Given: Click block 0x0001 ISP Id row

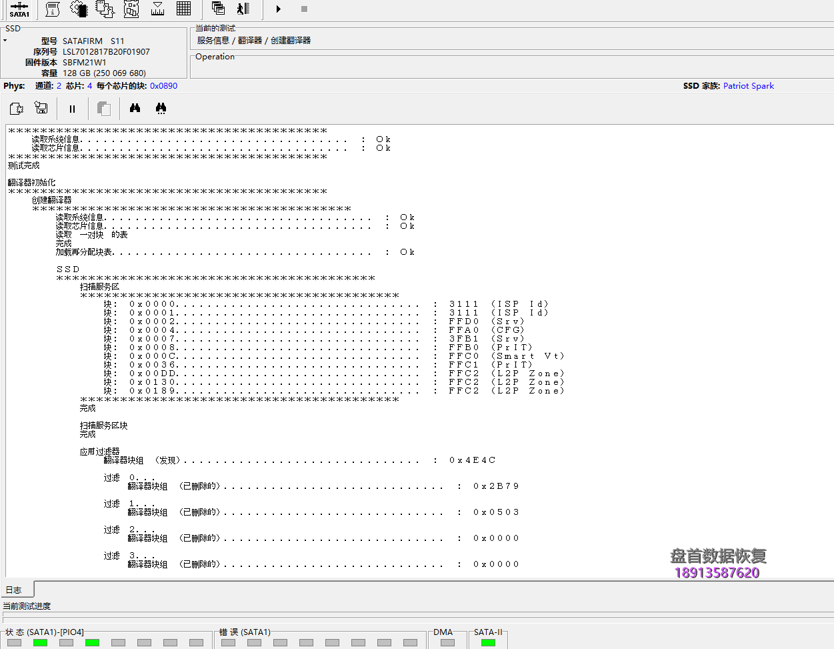Looking at the screenshot, I should [326, 313].
